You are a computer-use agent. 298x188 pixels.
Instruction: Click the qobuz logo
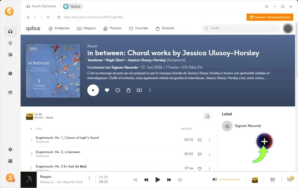pyautogui.click(x=33, y=29)
